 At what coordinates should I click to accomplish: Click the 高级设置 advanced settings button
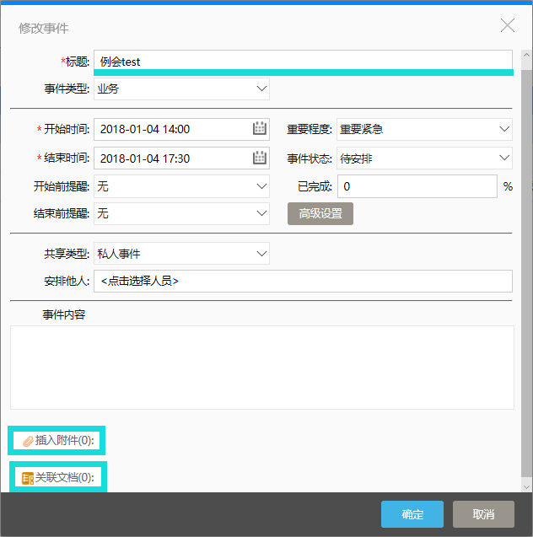coord(320,213)
